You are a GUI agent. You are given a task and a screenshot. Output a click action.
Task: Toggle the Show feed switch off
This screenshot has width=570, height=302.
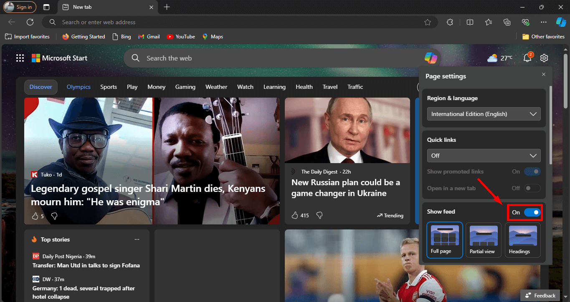tap(532, 212)
